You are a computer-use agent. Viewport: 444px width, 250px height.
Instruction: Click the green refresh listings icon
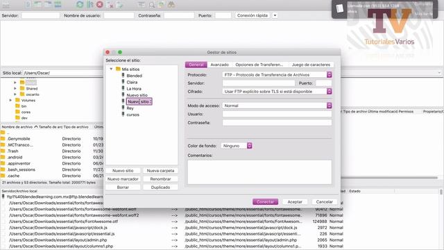[x=80, y=4]
